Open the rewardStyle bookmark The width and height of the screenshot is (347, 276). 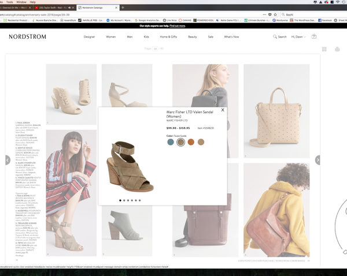pyautogui.click(x=68, y=20)
